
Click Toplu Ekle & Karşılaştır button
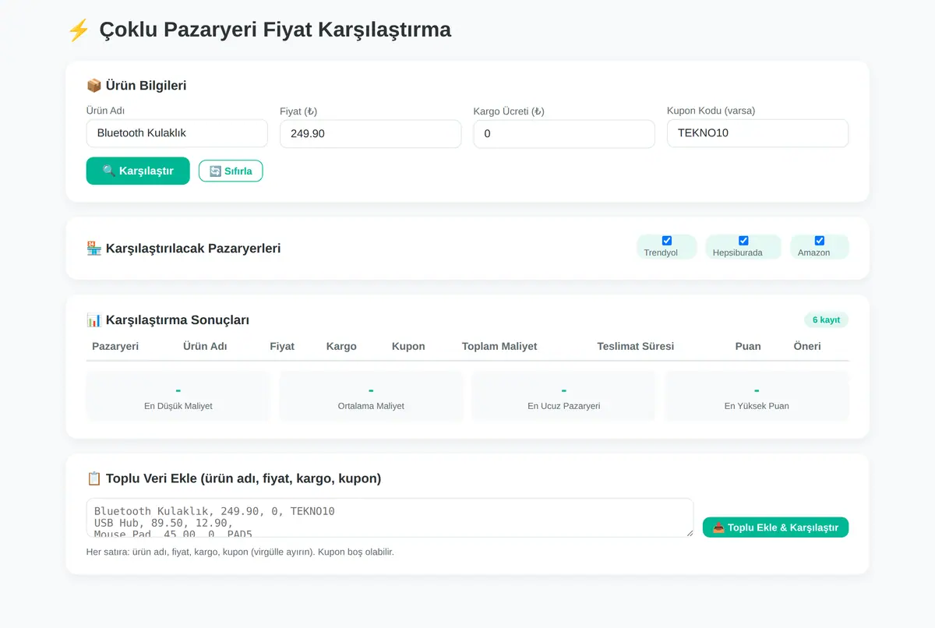[x=775, y=527]
